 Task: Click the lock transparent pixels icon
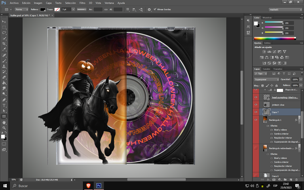(x=262, y=85)
